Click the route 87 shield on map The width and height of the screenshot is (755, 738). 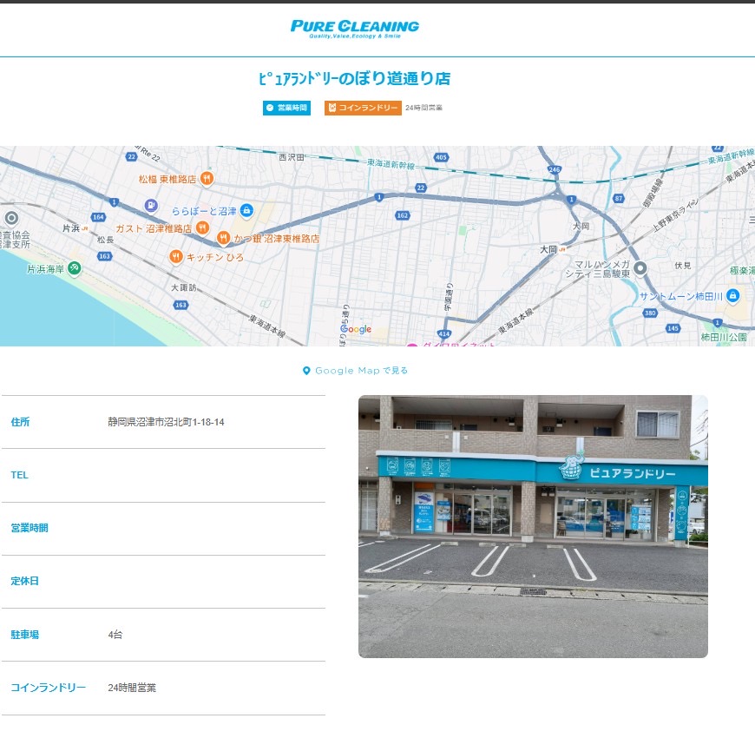pyautogui.click(x=619, y=198)
